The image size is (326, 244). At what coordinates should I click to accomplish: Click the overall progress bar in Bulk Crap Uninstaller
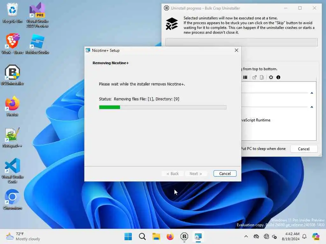(241, 42)
